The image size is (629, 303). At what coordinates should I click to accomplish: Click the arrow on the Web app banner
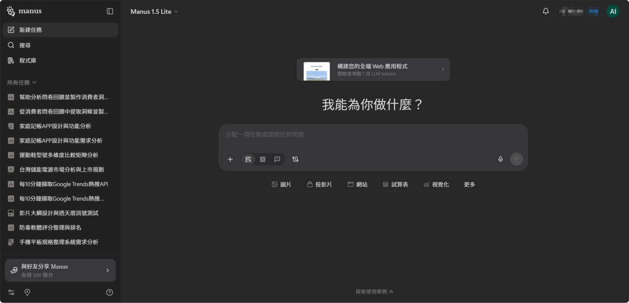click(x=442, y=70)
